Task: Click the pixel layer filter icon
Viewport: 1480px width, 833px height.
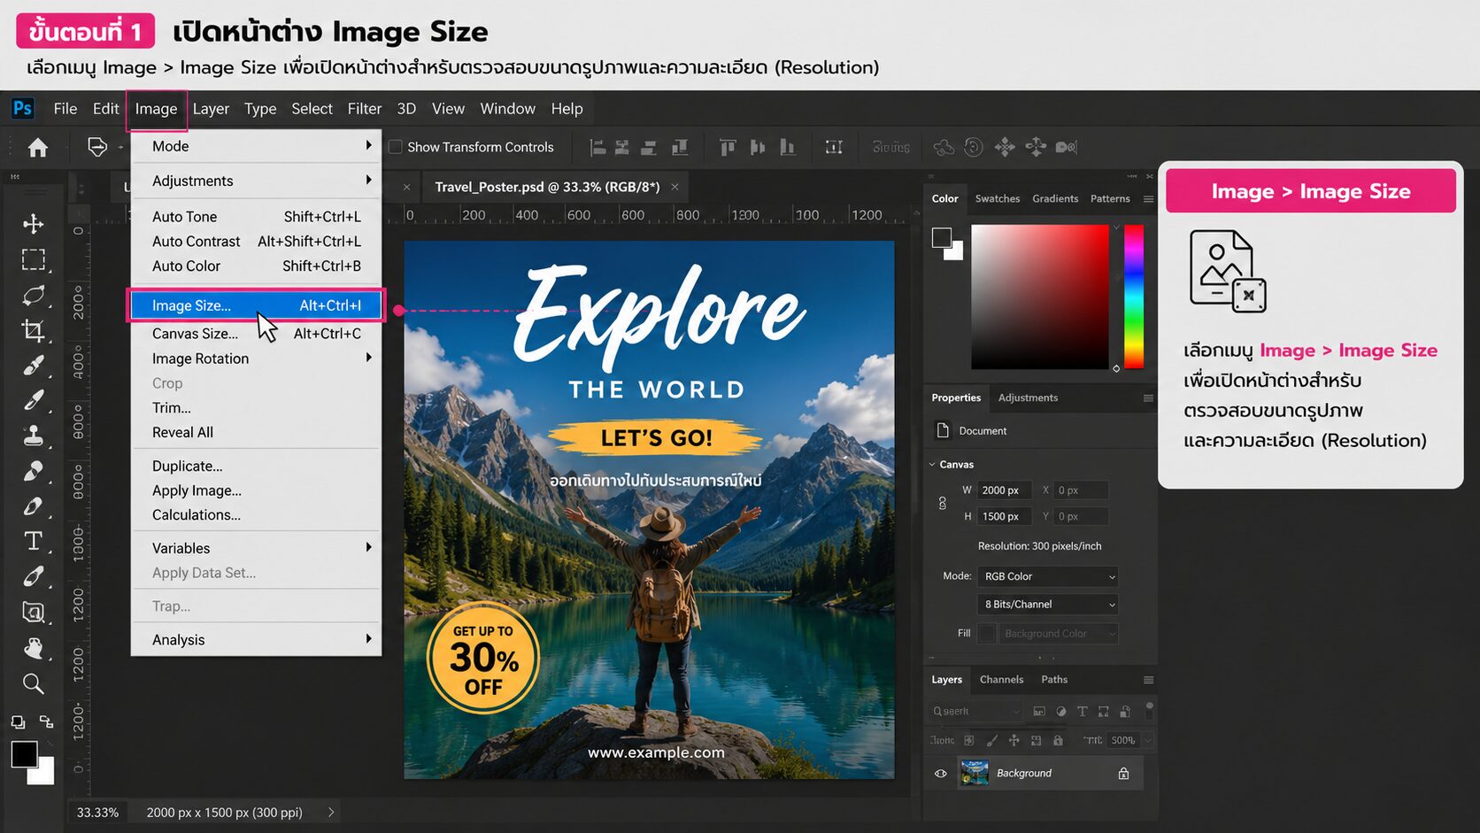Action: pyautogui.click(x=1039, y=711)
